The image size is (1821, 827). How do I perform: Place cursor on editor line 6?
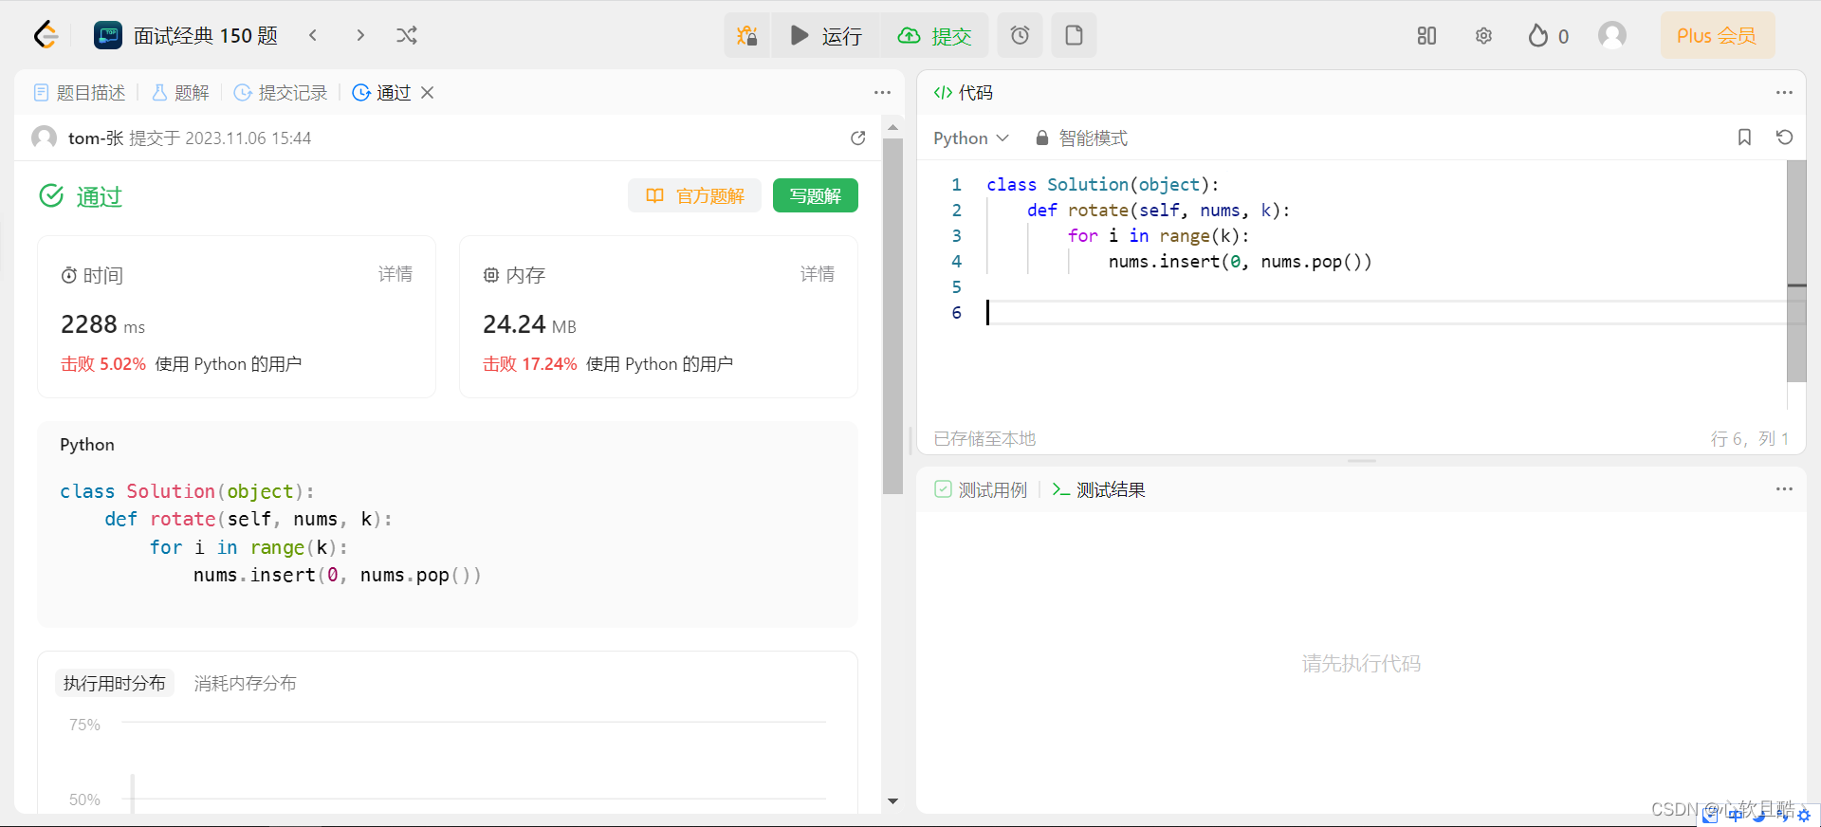coord(1385,312)
